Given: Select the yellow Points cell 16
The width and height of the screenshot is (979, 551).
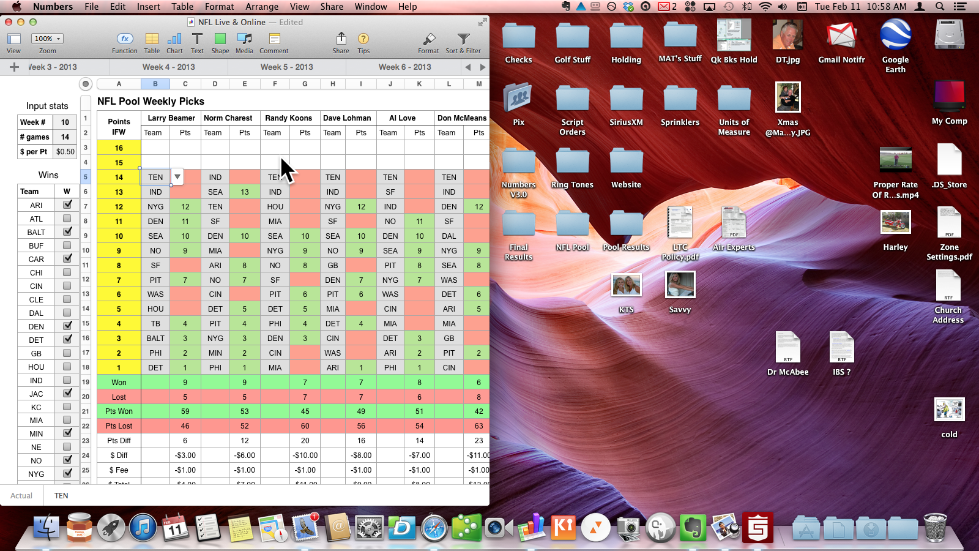Looking at the screenshot, I should click(119, 148).
